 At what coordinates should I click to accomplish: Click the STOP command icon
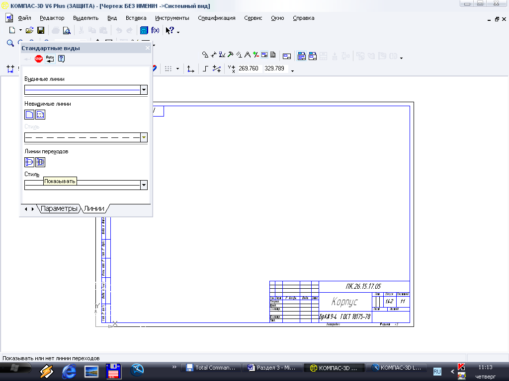tap(39, 59)
